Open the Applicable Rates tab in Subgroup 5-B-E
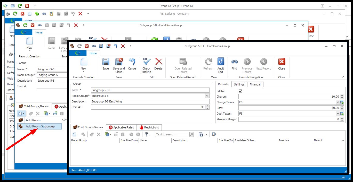 point(121,127)
